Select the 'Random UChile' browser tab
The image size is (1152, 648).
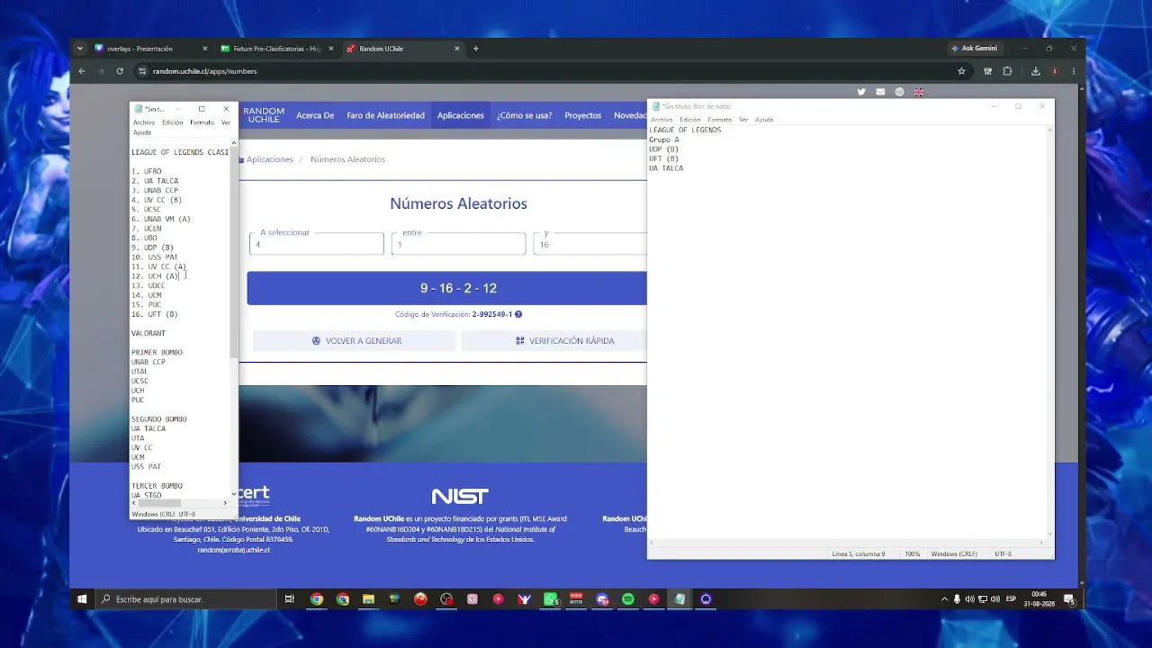pos(401,49)
